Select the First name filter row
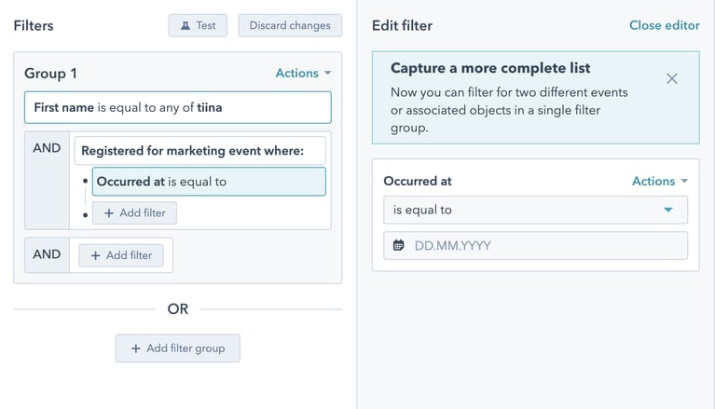 click(x=177, y=108)
